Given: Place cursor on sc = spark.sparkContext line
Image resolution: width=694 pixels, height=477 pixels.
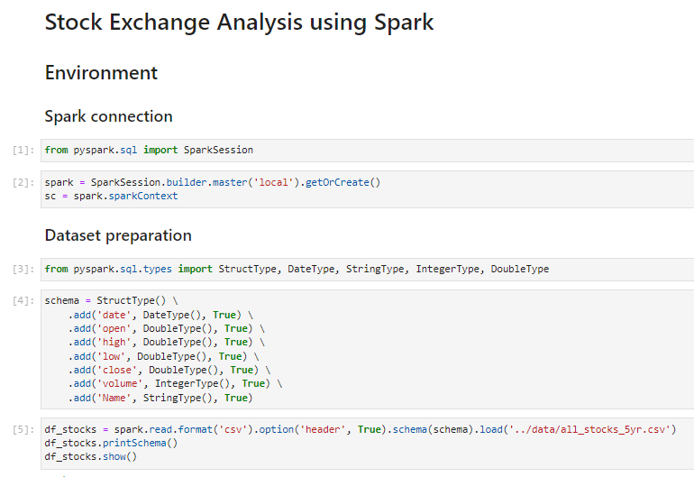Looking at the screenshot, I should (111, 197).
